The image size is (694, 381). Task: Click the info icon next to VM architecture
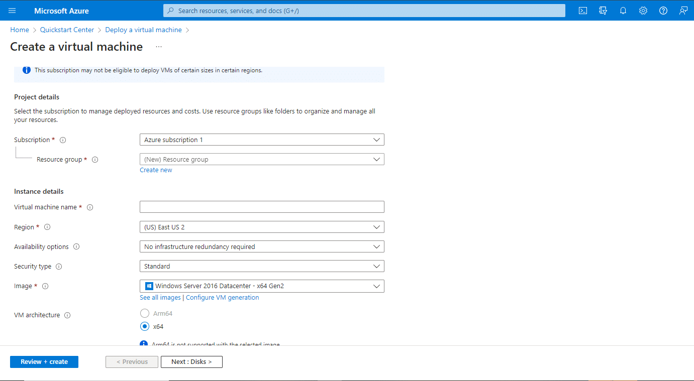click(x=67, y=315)
